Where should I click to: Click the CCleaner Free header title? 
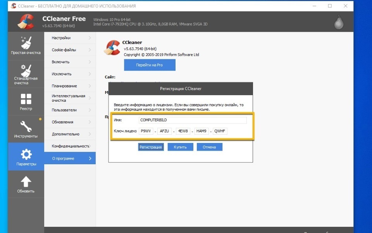[64, 19]
